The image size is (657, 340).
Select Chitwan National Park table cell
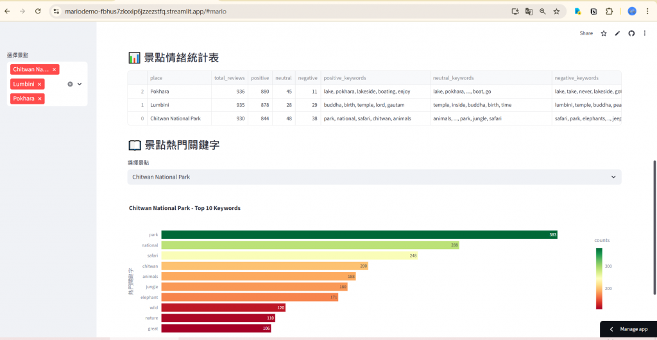179,118
